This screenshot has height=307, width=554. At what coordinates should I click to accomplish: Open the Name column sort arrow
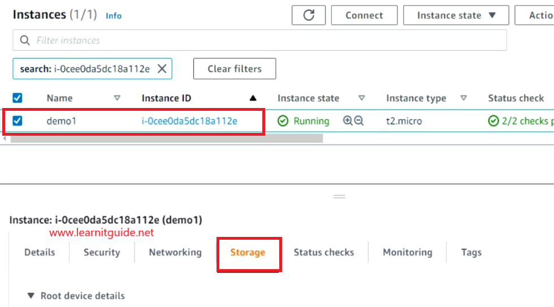click(x=117, y=98)
